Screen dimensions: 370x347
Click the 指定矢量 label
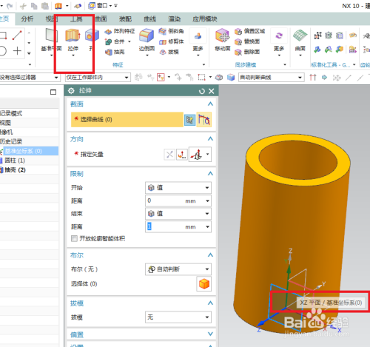(92, 155)
